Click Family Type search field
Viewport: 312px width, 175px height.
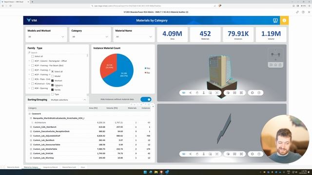[57, 52]
